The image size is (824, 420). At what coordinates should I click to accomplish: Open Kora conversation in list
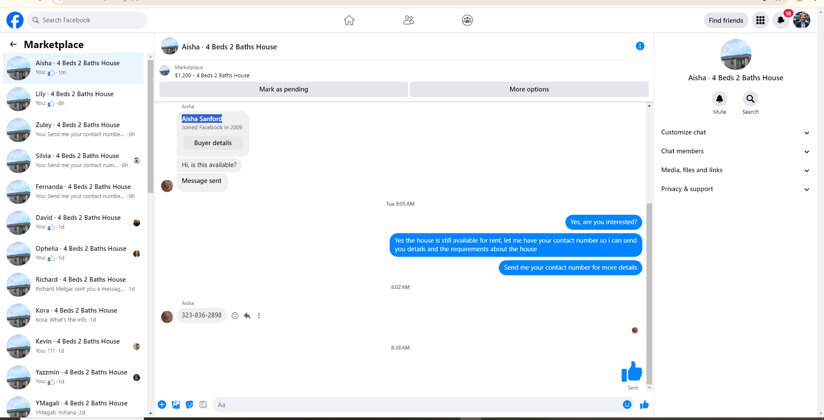point(73,316)
